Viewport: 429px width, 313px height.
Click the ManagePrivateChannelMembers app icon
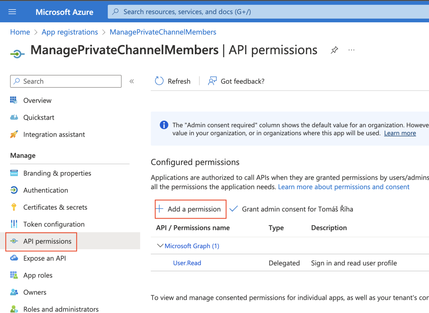point(17,53)
